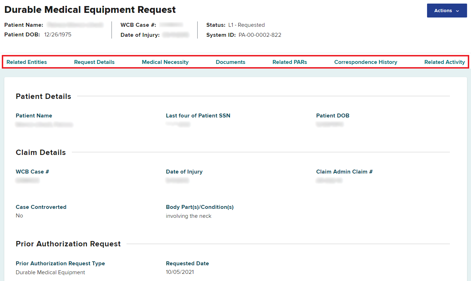471x281 pixels.
Task: Open the Request Details tab
Action: [94, 62]
